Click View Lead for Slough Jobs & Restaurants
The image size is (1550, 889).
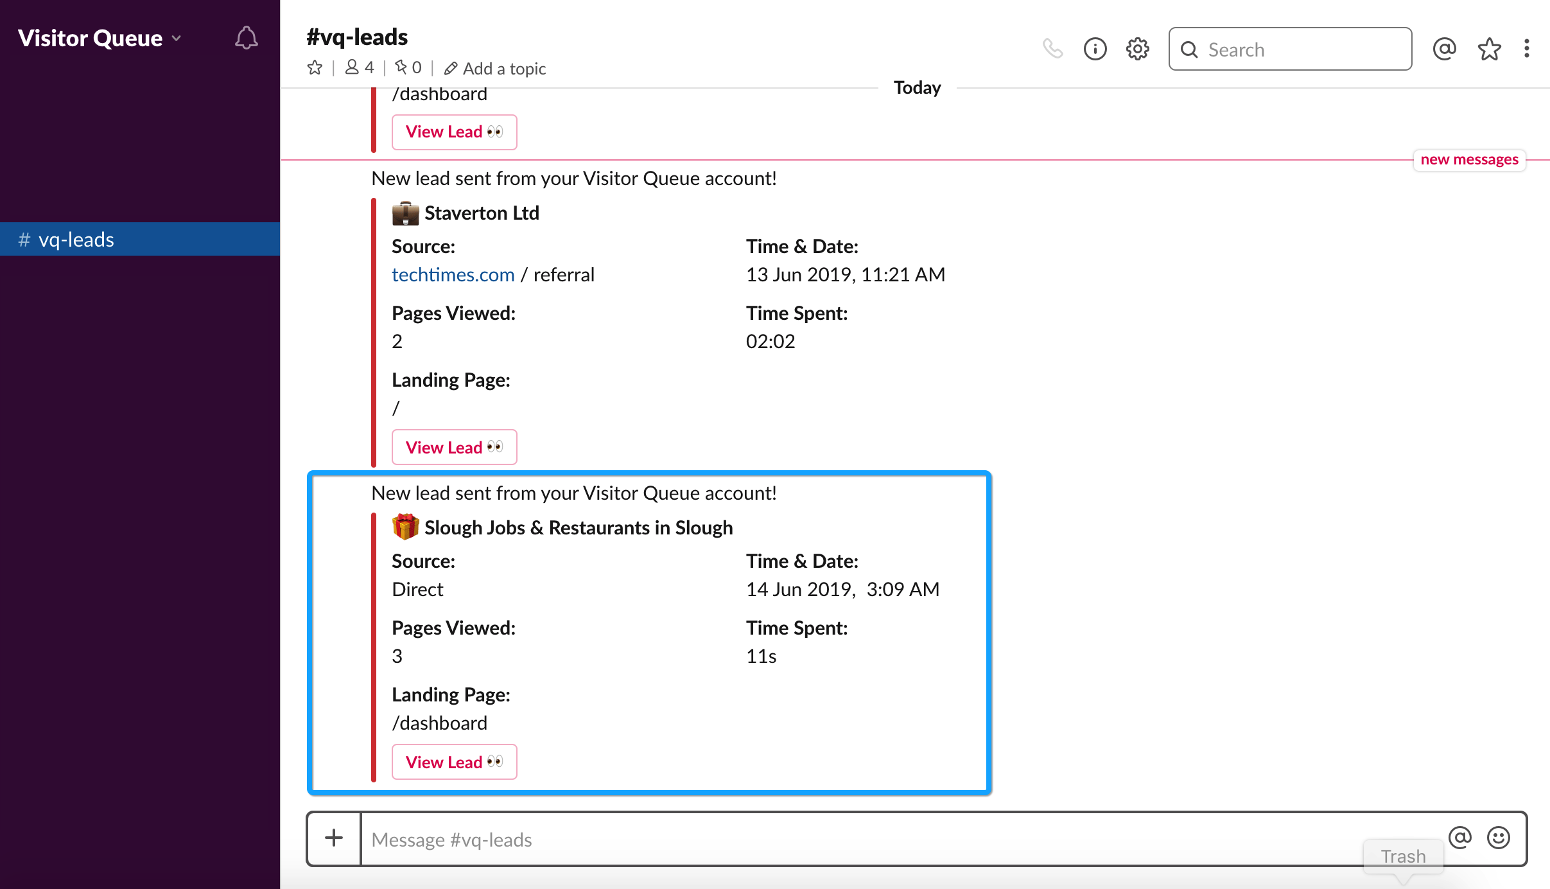point(454,762)
